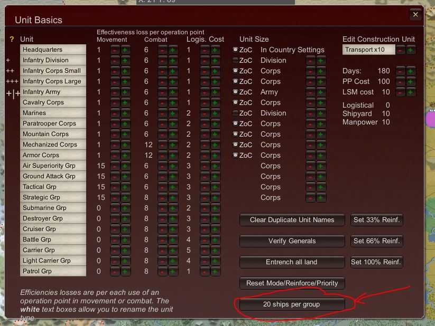
Task: Decrease Mechanized Corps combat loss value
Action: pos(163,145)
